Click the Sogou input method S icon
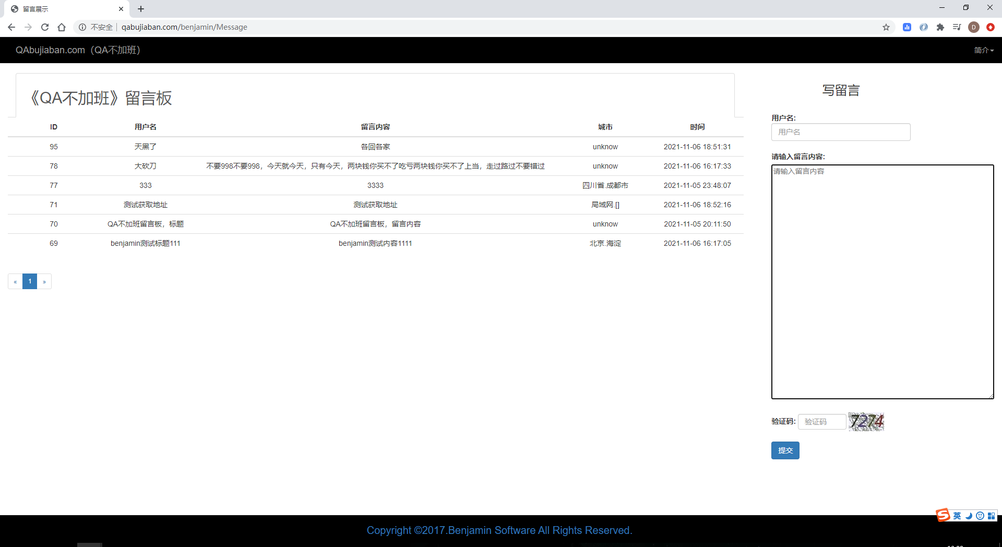The image size is (1002, 547). (943, 515)
